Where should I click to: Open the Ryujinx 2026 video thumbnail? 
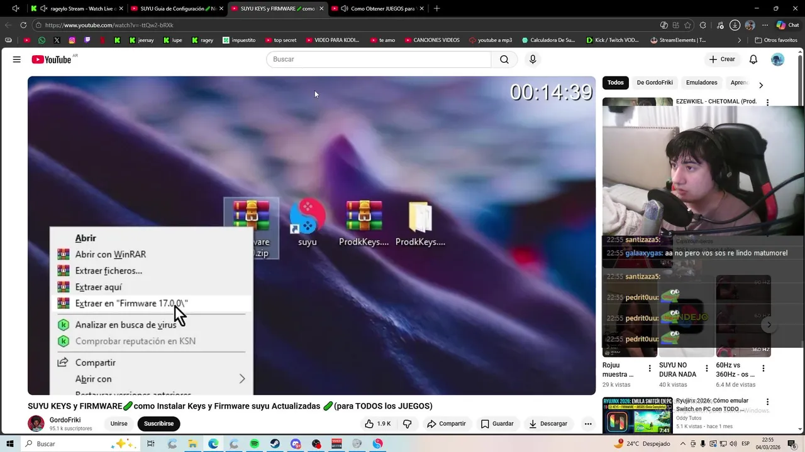[637, 416]
